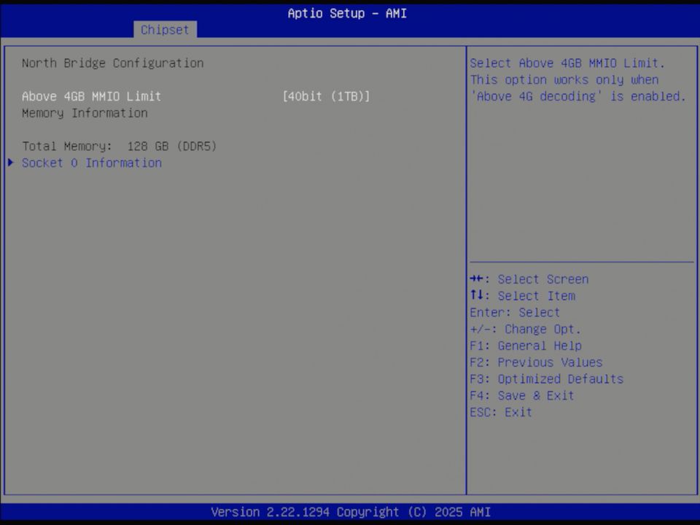
Task: Click the Socket 0 Information arrow indicator
Action: click(x=10, y=163)
